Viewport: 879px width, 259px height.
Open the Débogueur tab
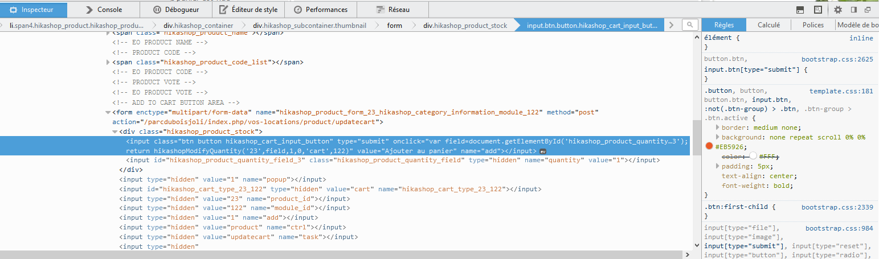click(175, 10)
